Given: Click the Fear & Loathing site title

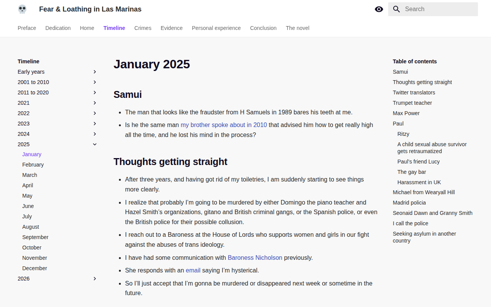Looking at the screenshot, I should click(90, 9).
